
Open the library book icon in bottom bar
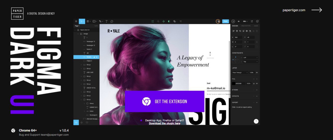coord(87,122)
